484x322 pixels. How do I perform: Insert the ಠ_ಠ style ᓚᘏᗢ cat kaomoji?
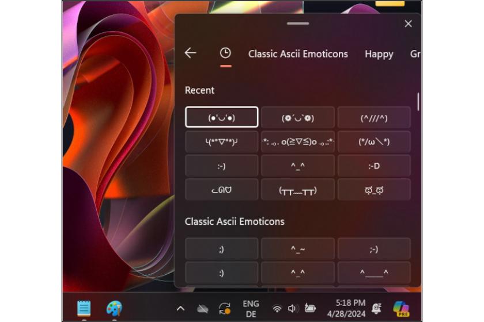pyautogui.click(x=222, y=190)
